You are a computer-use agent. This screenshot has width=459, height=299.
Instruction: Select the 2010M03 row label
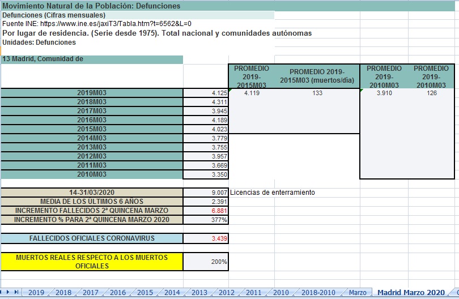[92, 174]
